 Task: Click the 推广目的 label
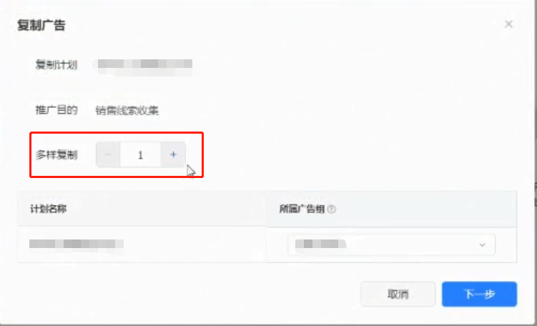tap(56, 110)
